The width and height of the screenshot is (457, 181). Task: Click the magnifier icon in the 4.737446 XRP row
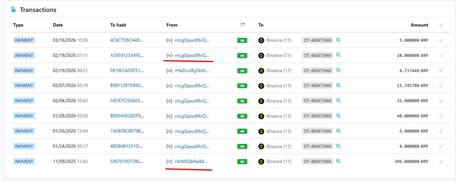click(x=338, y=70)
